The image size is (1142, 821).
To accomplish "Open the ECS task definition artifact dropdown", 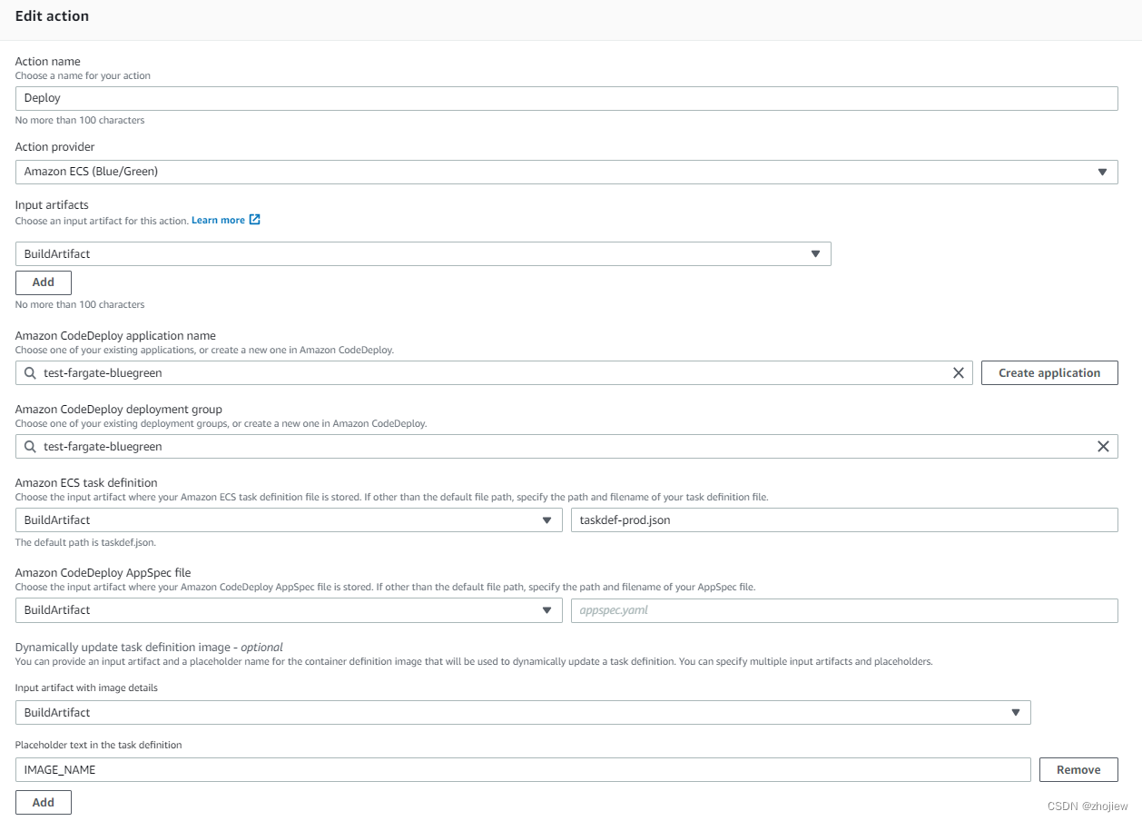I will 289,520.
